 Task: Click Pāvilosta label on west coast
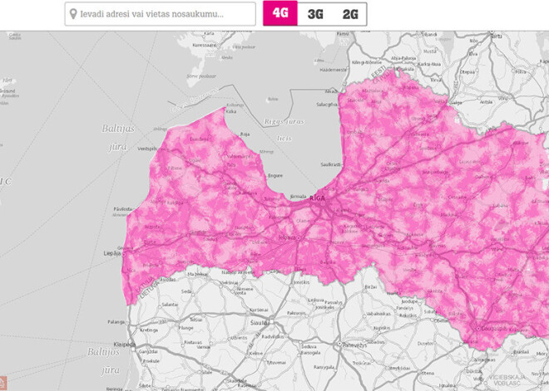click(123, 208)
